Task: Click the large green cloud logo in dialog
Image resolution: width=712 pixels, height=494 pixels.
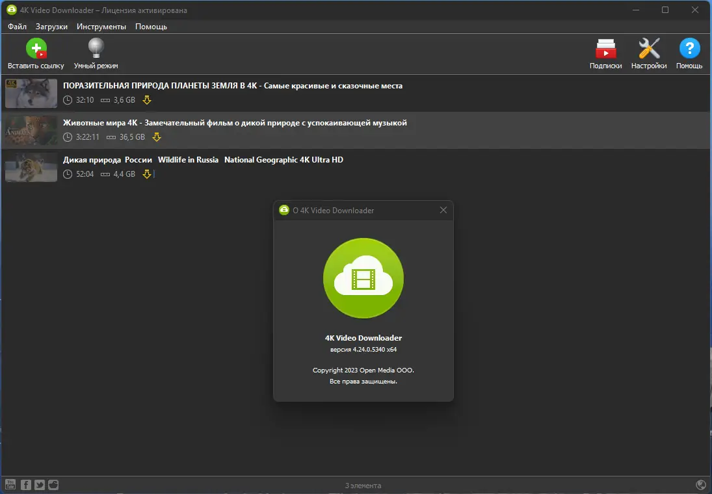Action: tap(363, 278)
